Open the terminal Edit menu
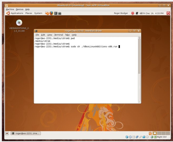Viewport: 173px width, 142px height. point(43,35)
